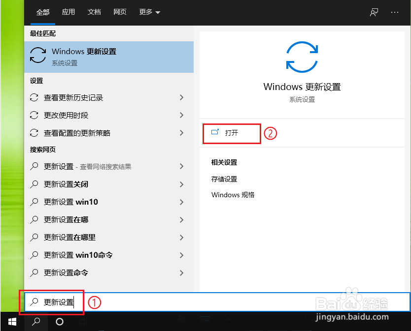
Task: Select 更新设置在哪里 web suggestion
Action: tap(109, 238)
